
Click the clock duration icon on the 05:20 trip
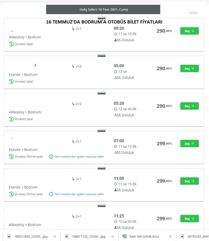(115, 109)
